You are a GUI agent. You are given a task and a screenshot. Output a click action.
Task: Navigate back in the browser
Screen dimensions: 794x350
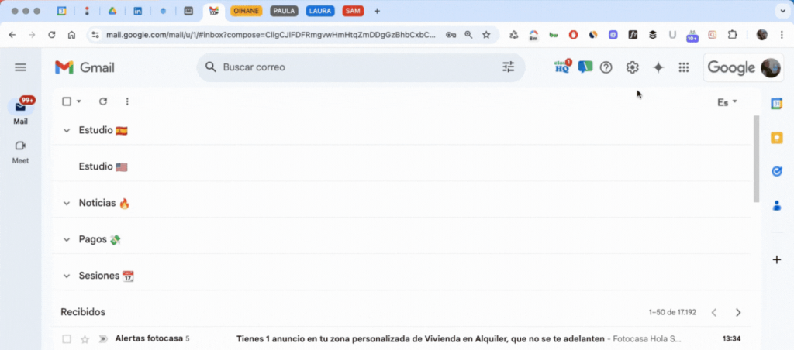12,35
